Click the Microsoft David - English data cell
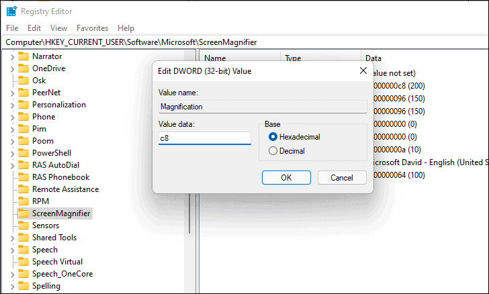The image size is (489, 294). click(431, 162)
